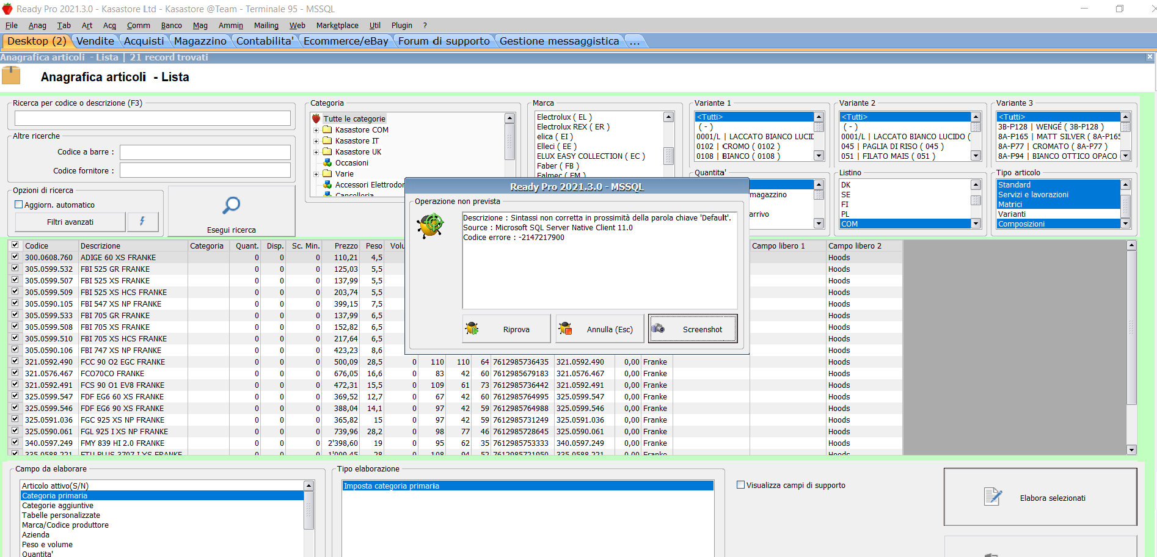The height and width of the screenshot is (557, 1157).
Task: Select ELUX EASY COLLECTION ( EC ) brand
Action: 591,156
